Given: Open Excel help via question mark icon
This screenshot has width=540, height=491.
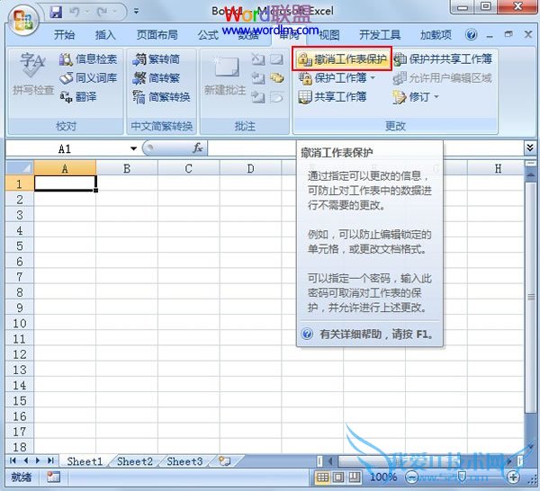Looking at the screenshot, I should [x=471, y=34].
